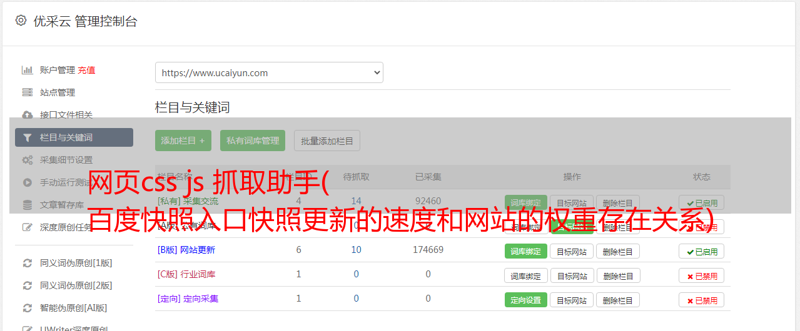Click 目标网站 in the 行业词库 row
Screen dimensions: 800x331
(572, 275)
